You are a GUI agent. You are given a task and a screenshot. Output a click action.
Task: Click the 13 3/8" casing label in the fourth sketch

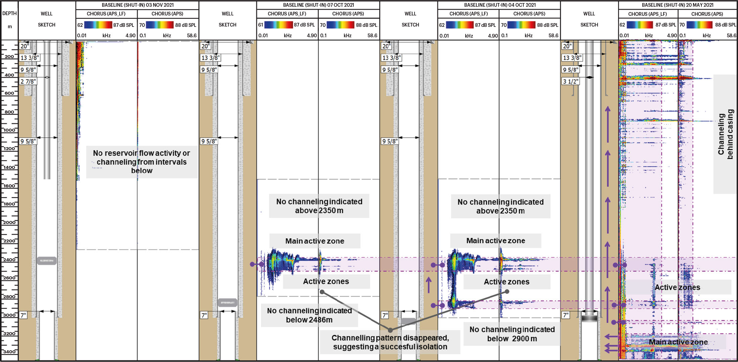click(x=571, y=58)
